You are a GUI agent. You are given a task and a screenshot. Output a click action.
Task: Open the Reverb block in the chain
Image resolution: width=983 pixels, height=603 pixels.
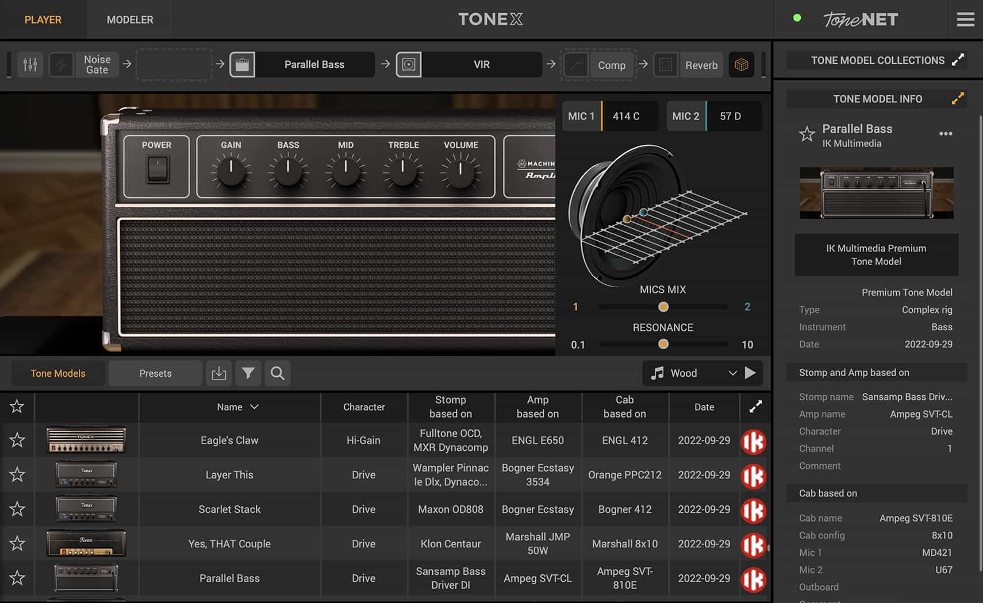(701, 64)
